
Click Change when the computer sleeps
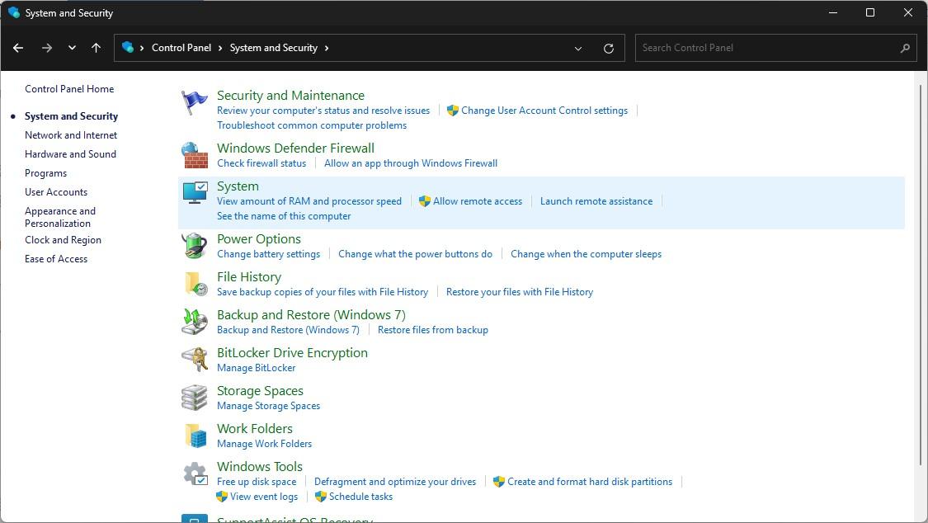(x=586, y=254)
